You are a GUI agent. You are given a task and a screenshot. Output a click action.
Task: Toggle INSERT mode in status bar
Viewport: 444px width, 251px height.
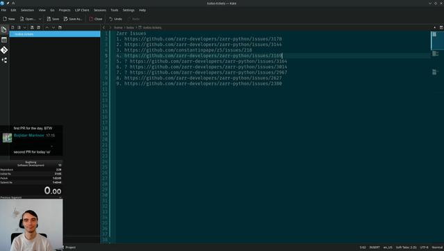375,248
